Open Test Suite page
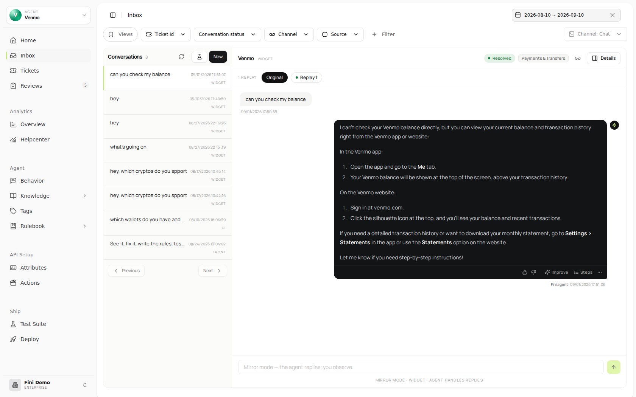636x397 pixels. 48,324
